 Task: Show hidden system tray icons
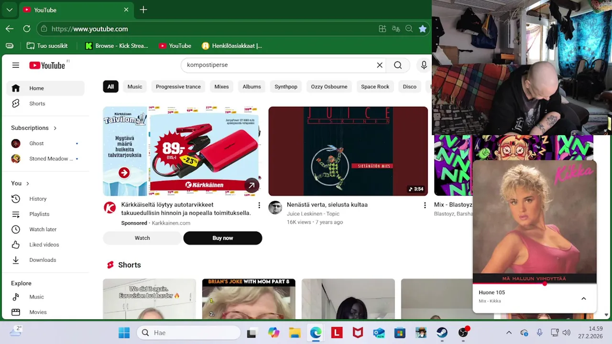[509, 333]
